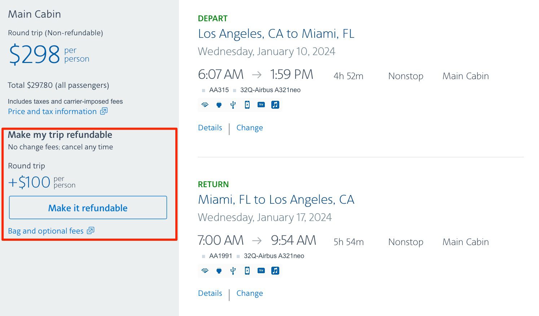Click the USB icon on the return flight
Screen dimensions: 539x316
point(233,271)
